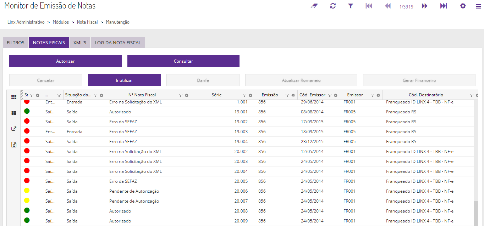Select cell with value 20.009
Image resolution: width=484 pixels, height=226 pixels.
tap(223, 221)
